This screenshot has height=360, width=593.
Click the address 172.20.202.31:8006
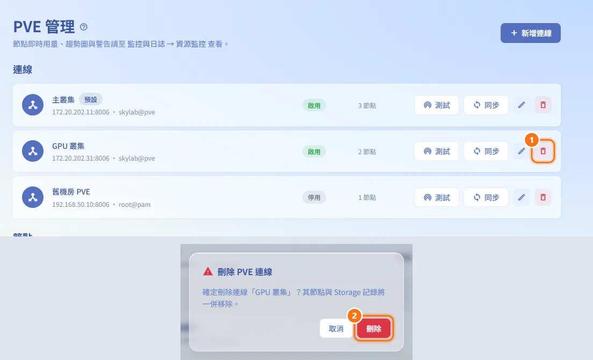81,159
